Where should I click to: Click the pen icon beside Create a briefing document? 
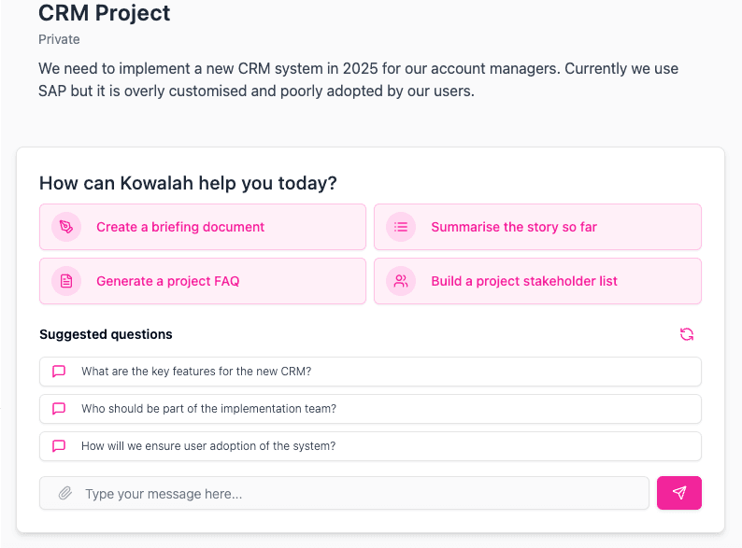tap(66, 227)
